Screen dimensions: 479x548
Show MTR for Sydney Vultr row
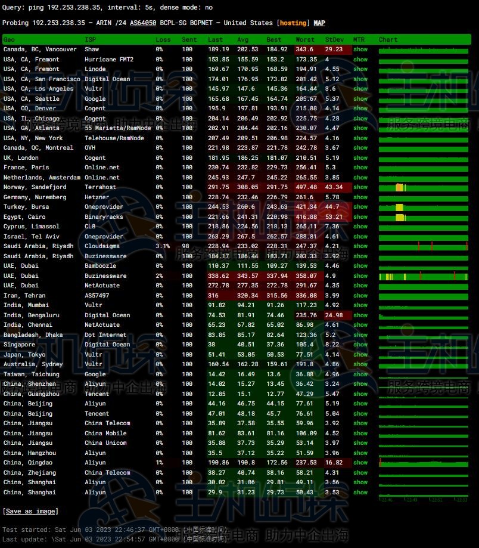point(360,364)
